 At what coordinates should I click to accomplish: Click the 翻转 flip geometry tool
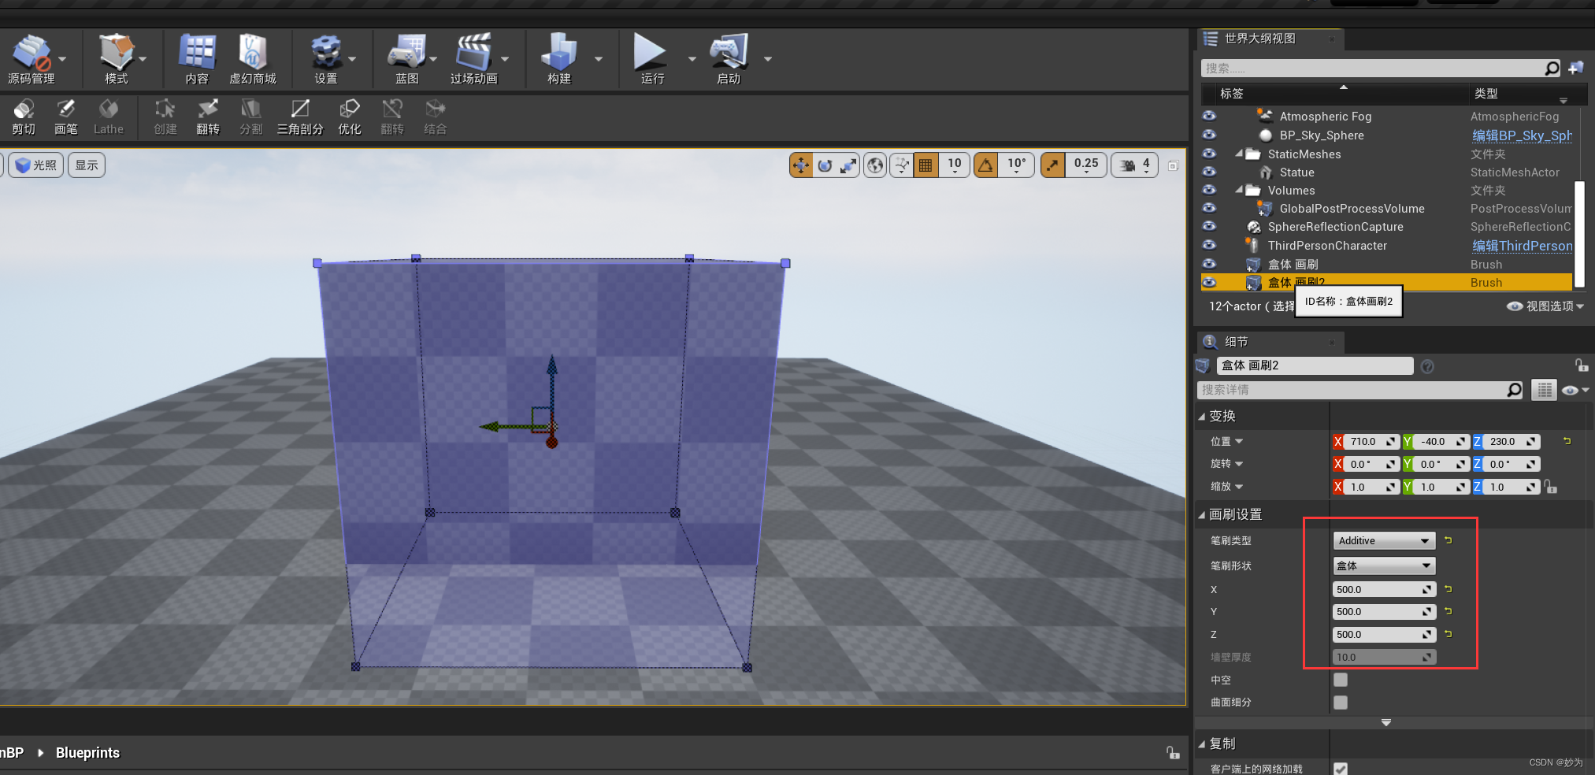click(x=208, y=117)
